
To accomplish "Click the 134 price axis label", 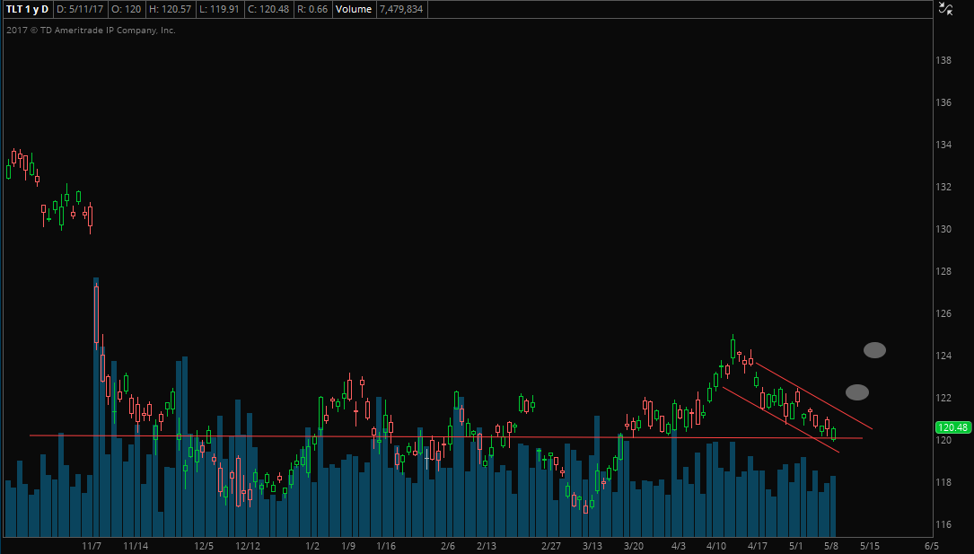I will point(943,145).
